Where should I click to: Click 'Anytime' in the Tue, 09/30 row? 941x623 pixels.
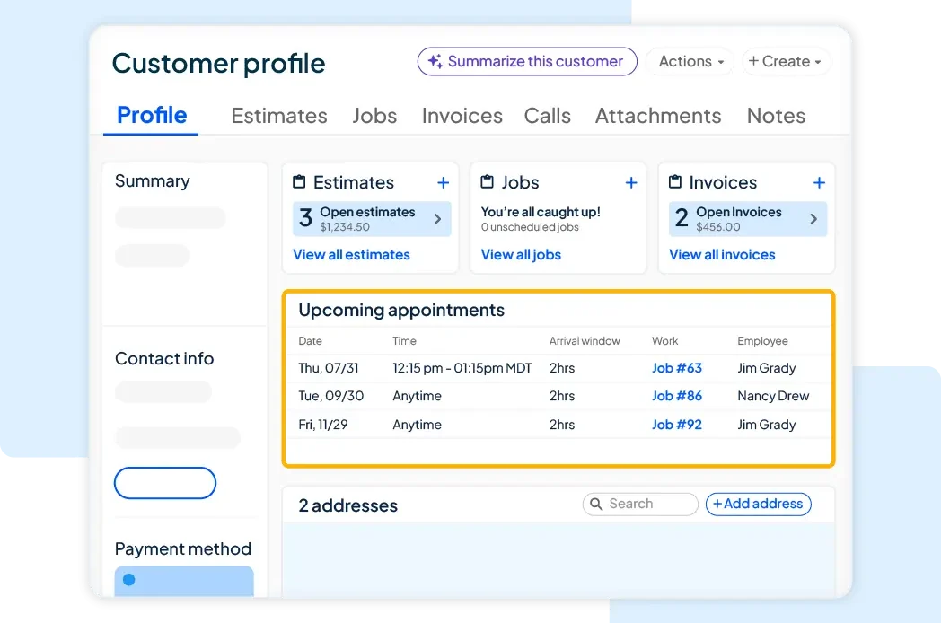[x=418, y=396]
